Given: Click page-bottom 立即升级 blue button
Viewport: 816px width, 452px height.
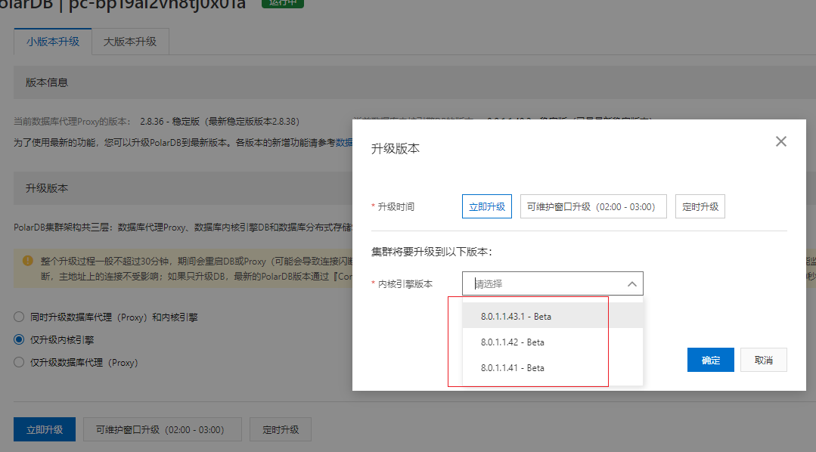Looking at the screenshot, I should [x=44, y=429].
